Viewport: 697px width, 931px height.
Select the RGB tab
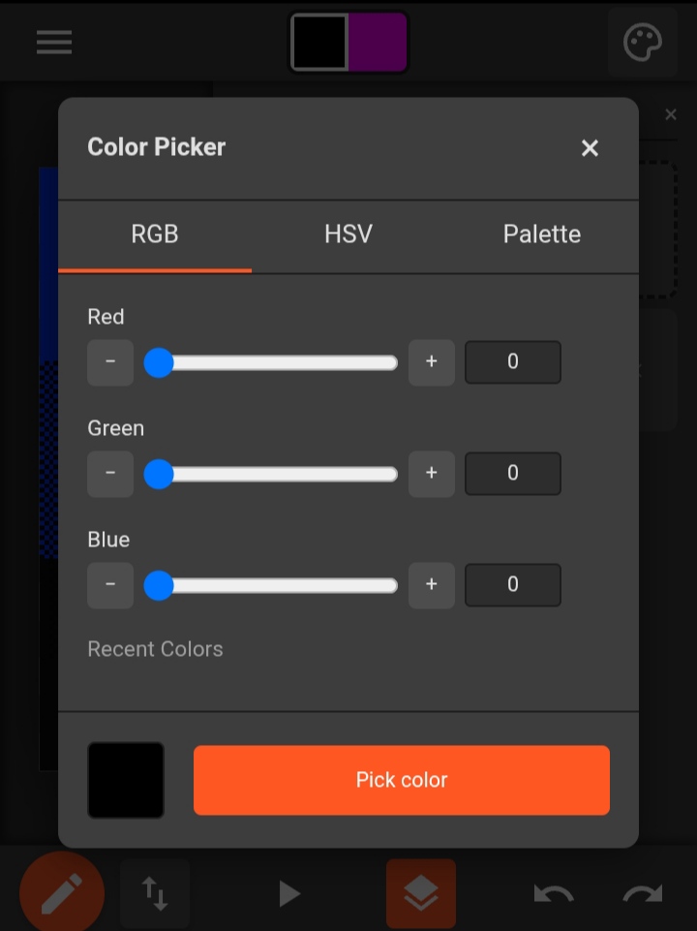pos(155,234)
